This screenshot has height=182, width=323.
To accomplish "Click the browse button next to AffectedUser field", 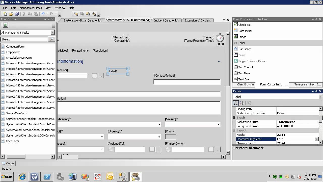I will (x=101, y=76).
